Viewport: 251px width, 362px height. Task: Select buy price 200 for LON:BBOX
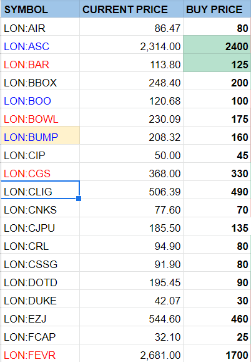click(217, 81)
